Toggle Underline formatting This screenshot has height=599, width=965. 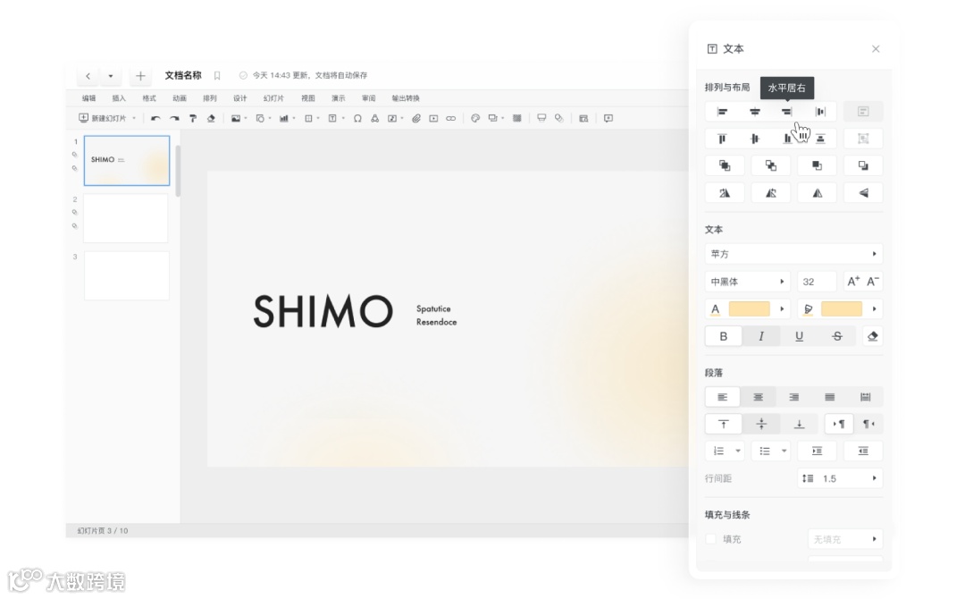click(x=799, y=336)
